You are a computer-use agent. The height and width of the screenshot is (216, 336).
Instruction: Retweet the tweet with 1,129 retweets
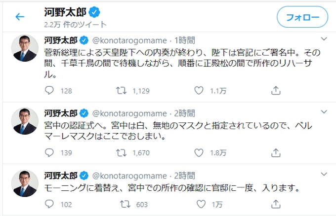click(121, 91)
